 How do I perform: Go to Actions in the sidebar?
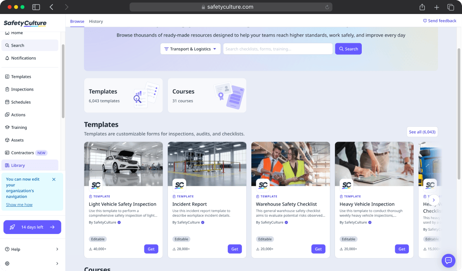click(30, 115)
